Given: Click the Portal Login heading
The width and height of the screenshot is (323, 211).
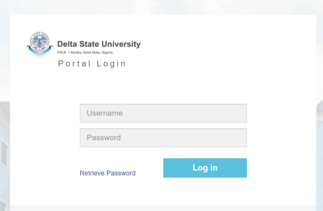Looking at the screenshot, I should click(92, 64).
